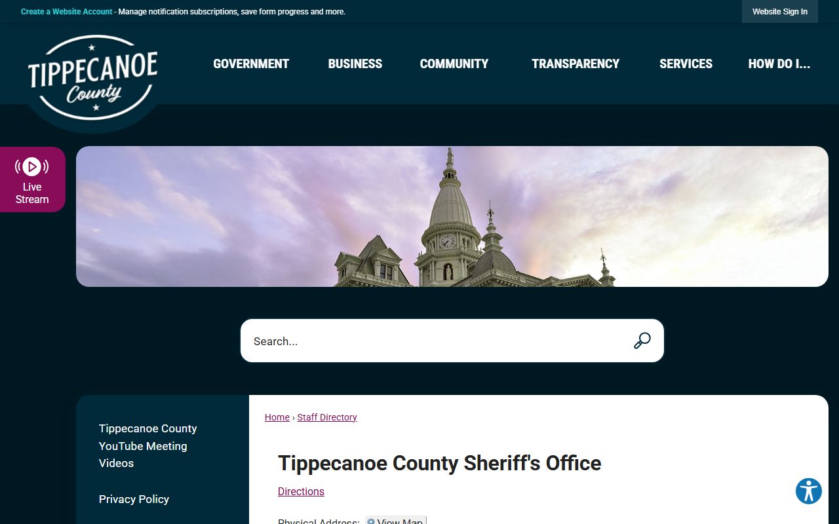Image resolution: width=839 pixels, height=524 pixels.
Task: Click the Website Sign In button
Action: 780,12
